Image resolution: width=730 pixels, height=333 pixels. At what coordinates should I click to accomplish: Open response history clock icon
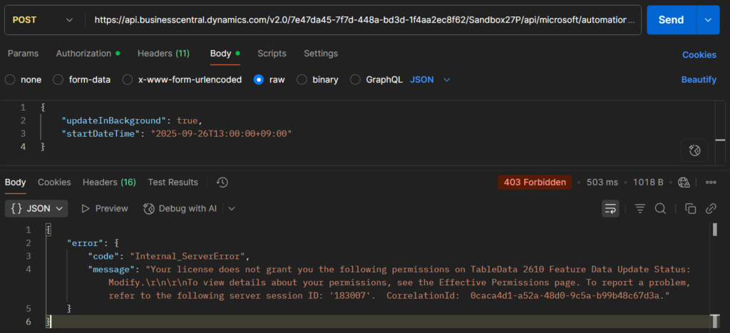[222, 183]
